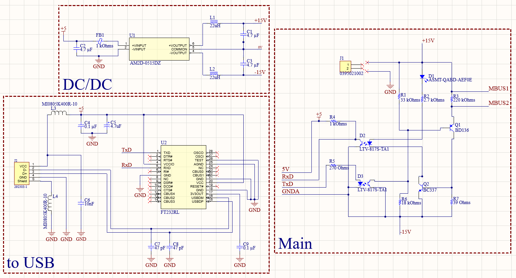This screenshot has height=278, width=516.
Task: Click the "-15V" label below R6
Action: point(405,232)
